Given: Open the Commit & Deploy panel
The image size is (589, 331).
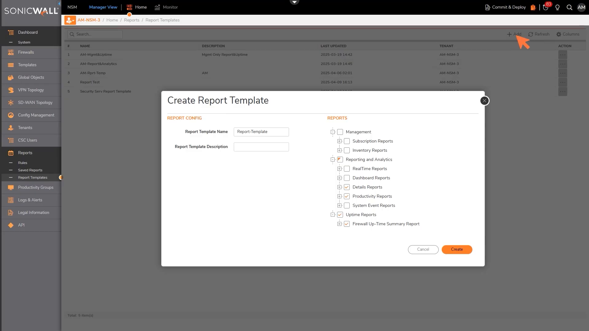Looking at the screenshot, I should pyautogui.click(x=505, y=7).
